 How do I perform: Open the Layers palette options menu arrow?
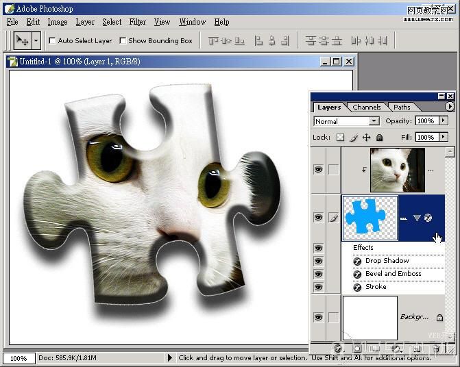450,106
